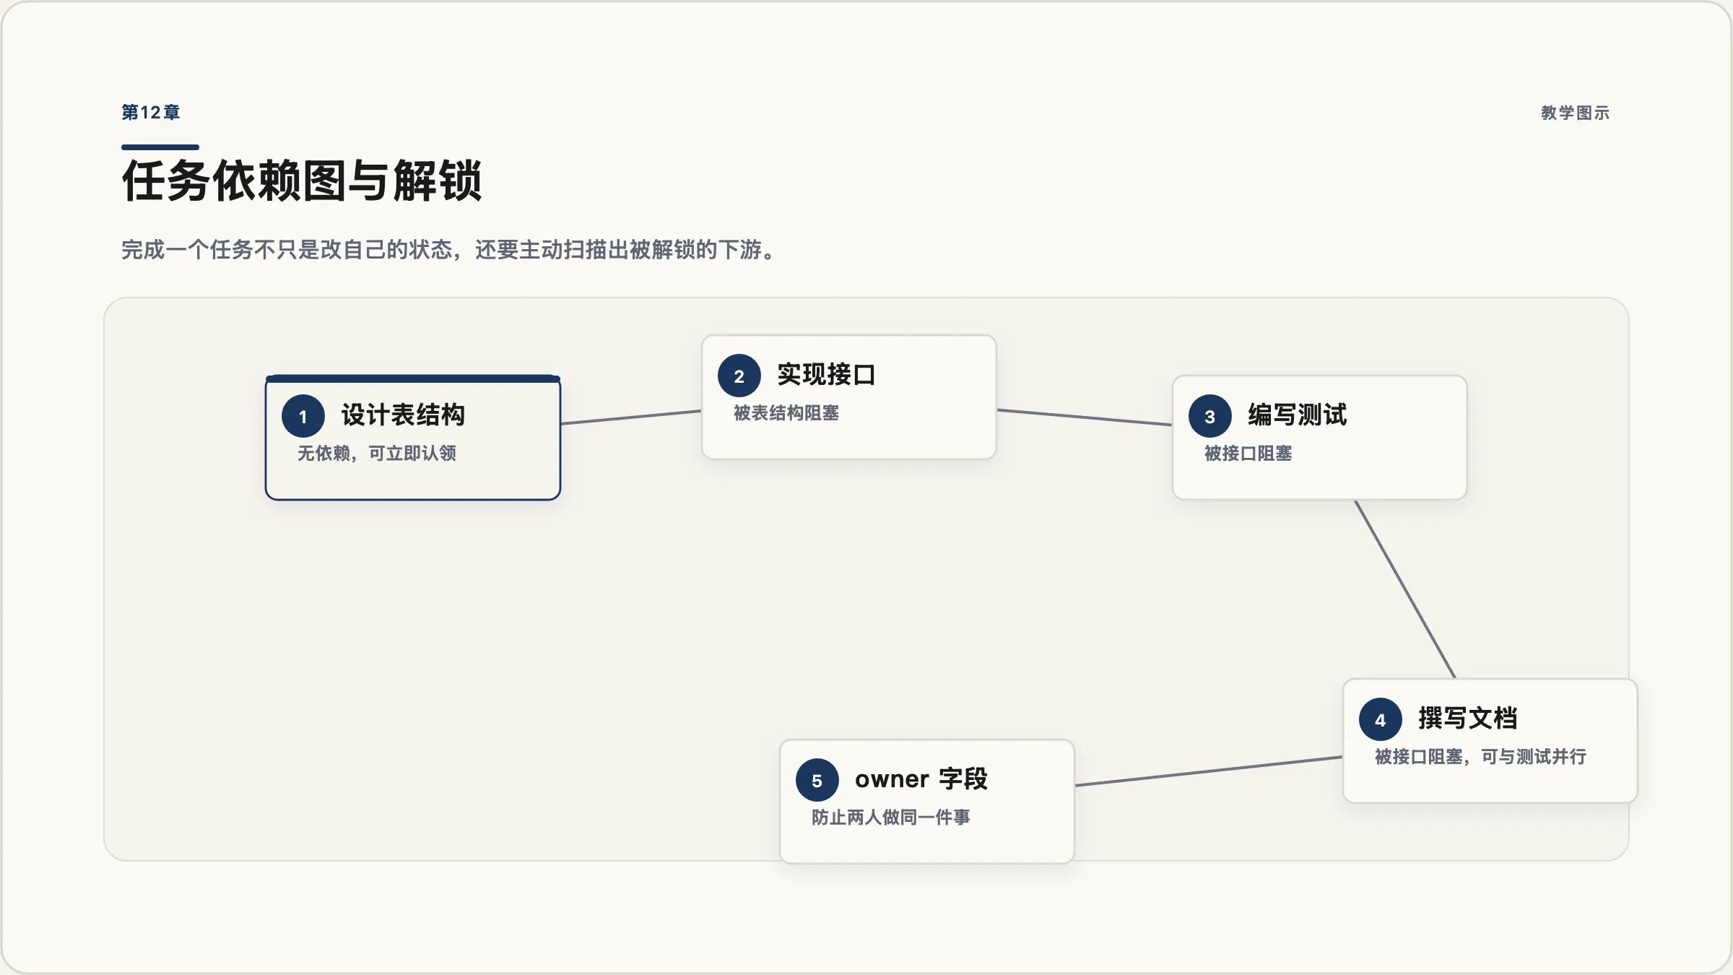Select the 设计表结构 node title

coord(403,415)
